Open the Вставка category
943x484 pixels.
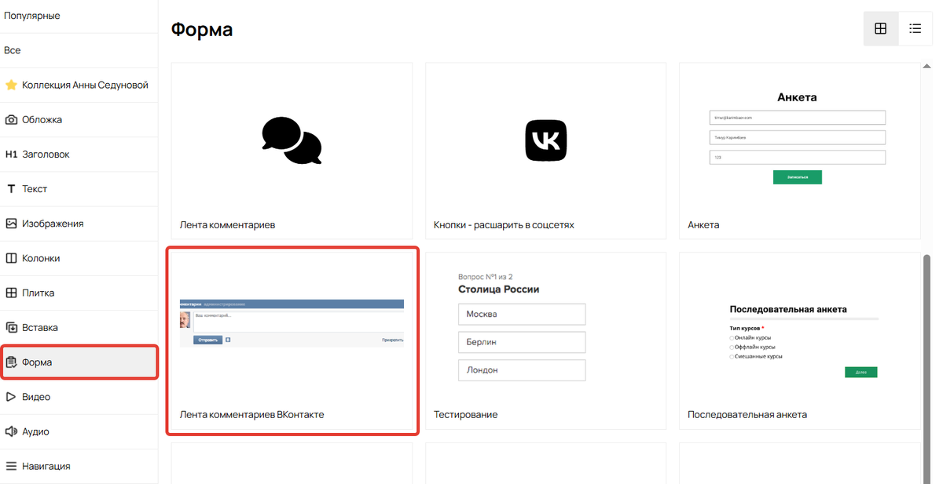pyautogui.click(x=39, y=327)
